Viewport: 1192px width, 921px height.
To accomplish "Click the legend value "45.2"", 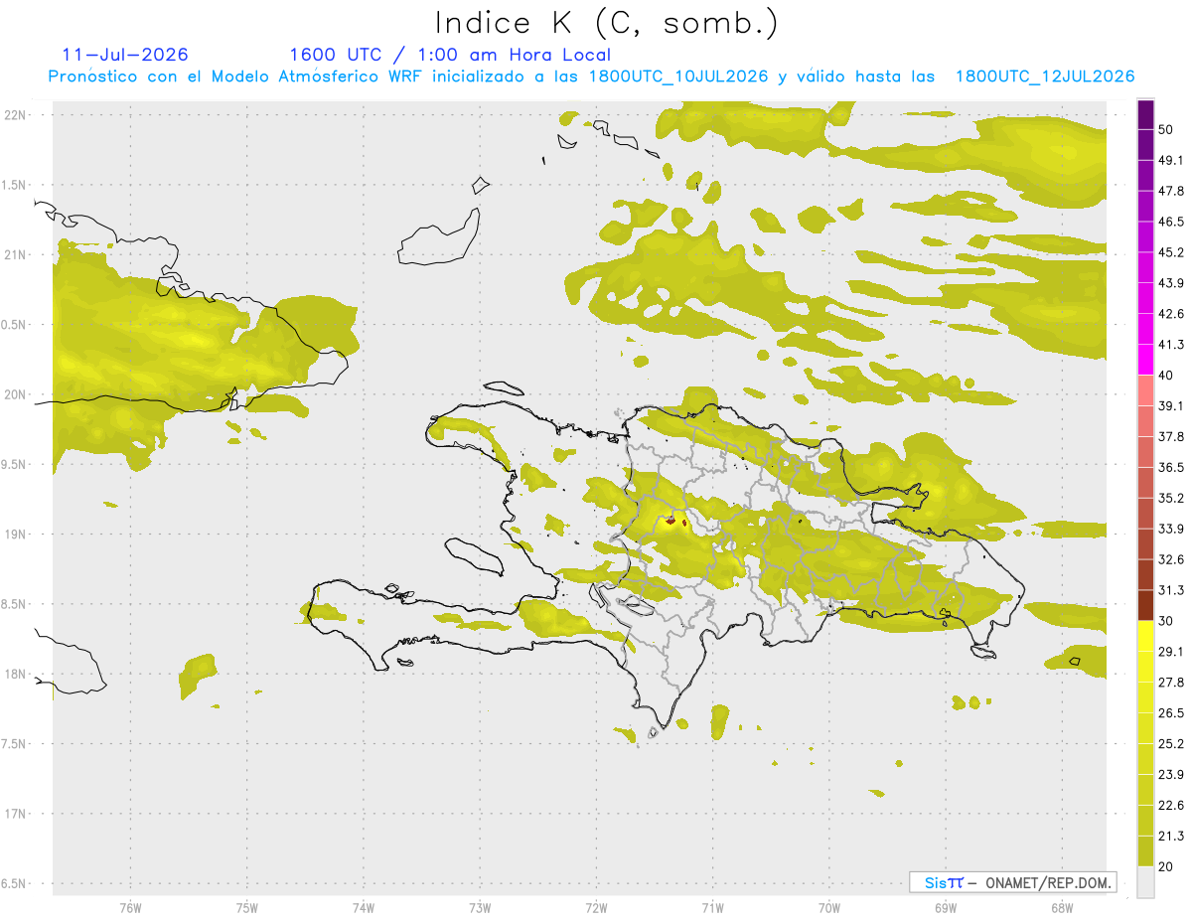I will point(1171,252).
